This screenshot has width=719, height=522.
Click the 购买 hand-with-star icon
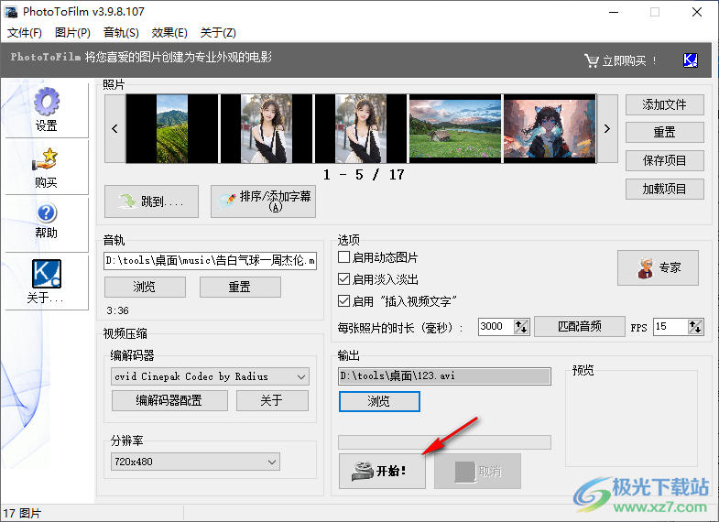click(x=46, y=159)
